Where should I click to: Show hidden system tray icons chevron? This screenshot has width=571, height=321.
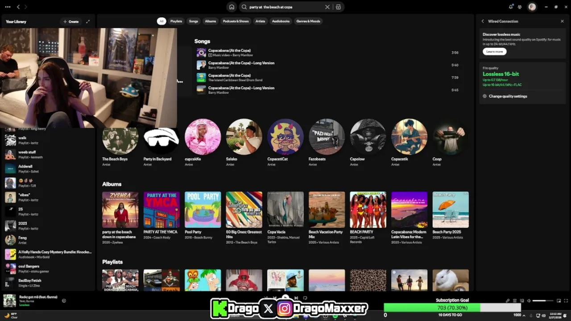pos(525,316)
